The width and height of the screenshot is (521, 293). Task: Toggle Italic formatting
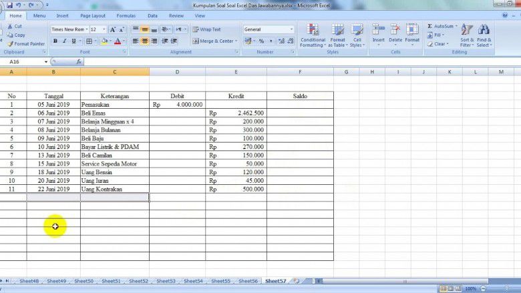click(x=65, y=41)
